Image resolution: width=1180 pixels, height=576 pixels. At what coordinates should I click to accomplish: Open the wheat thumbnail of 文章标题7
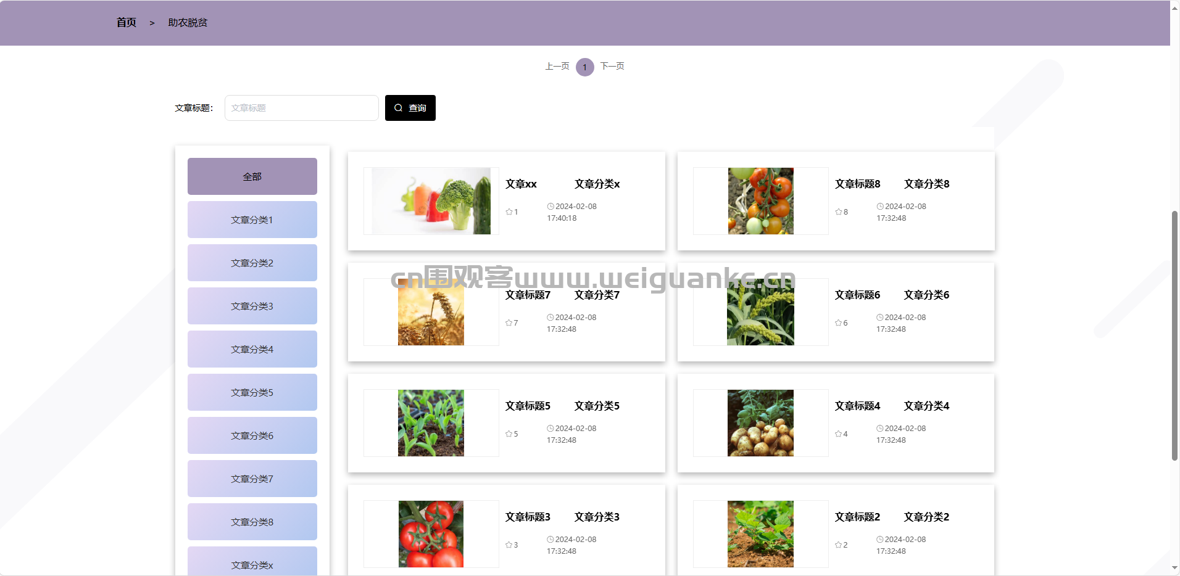point(431,312)
